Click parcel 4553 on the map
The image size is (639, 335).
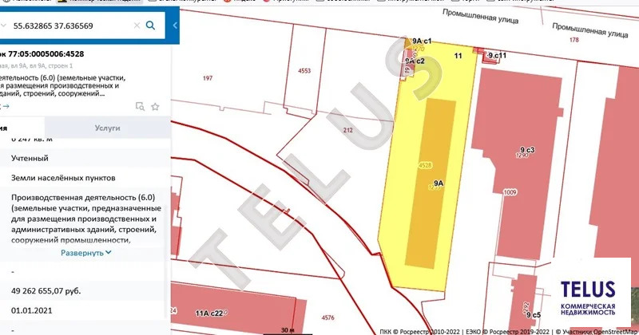pyautogui.click(x=304, y=71)
